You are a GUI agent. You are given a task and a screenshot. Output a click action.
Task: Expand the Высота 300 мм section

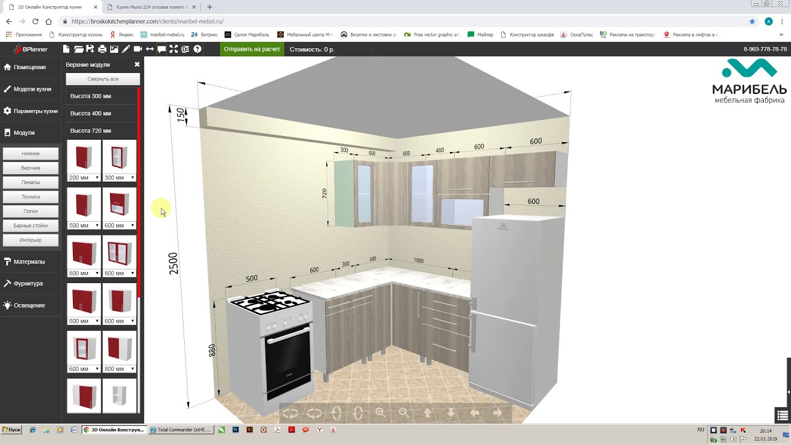91,96
